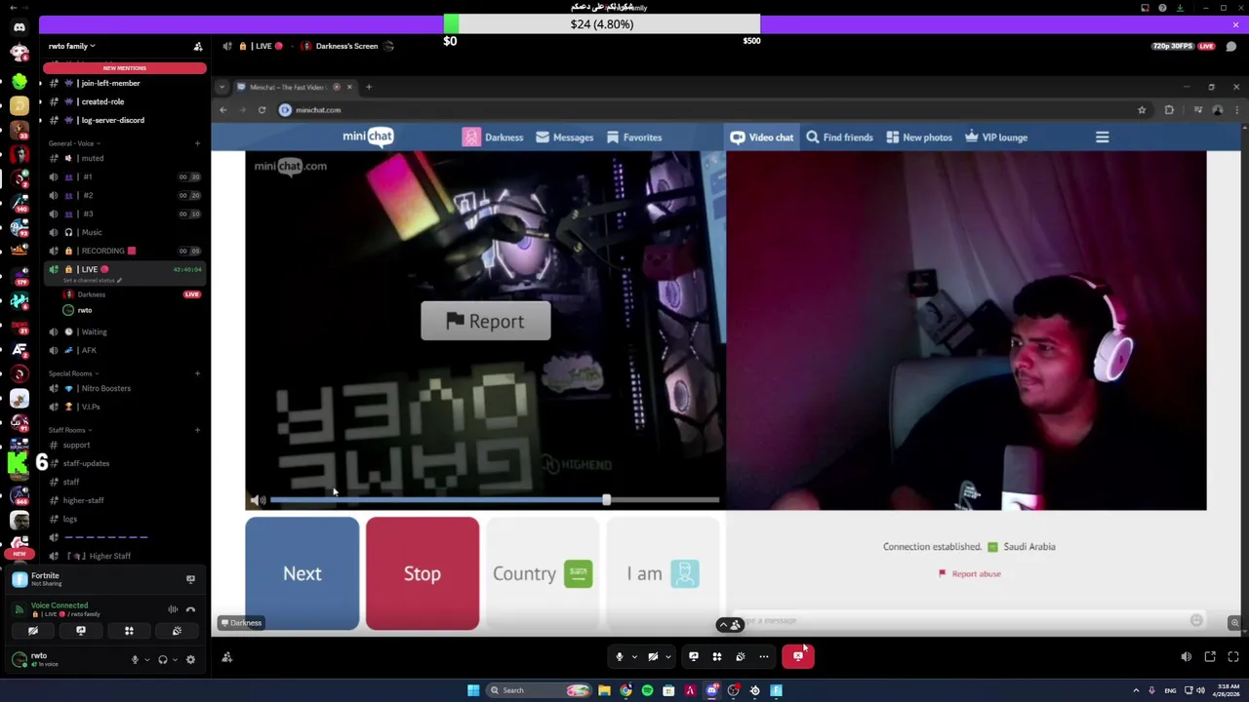Open browser tab search dropdown arrow
The width and height of the screenshot is (1249, 702).
click(x=222, y=87)
